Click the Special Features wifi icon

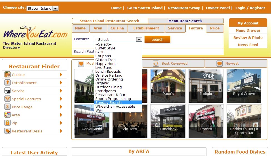8,99
